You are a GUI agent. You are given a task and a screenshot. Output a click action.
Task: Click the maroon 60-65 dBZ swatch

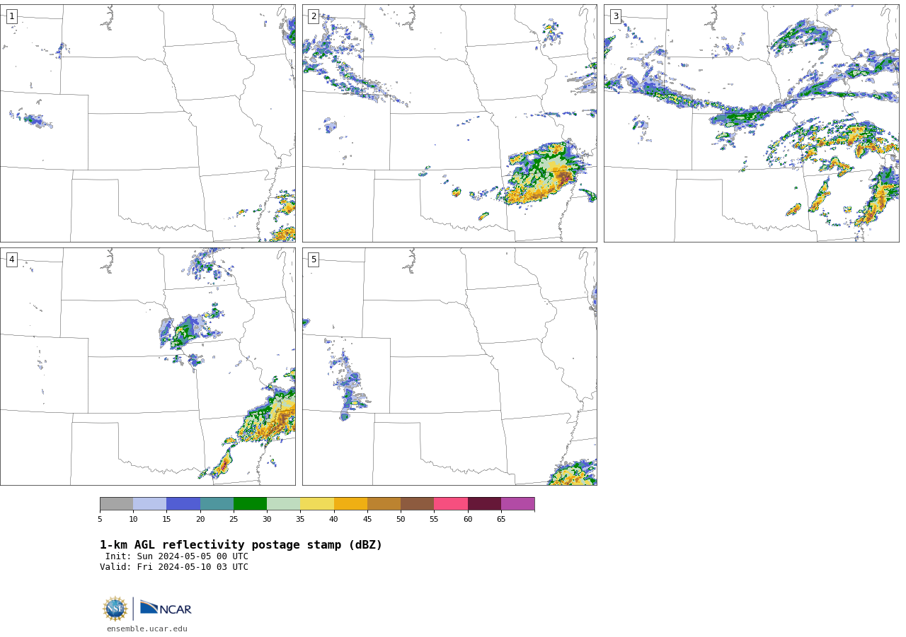pos(484,503)
